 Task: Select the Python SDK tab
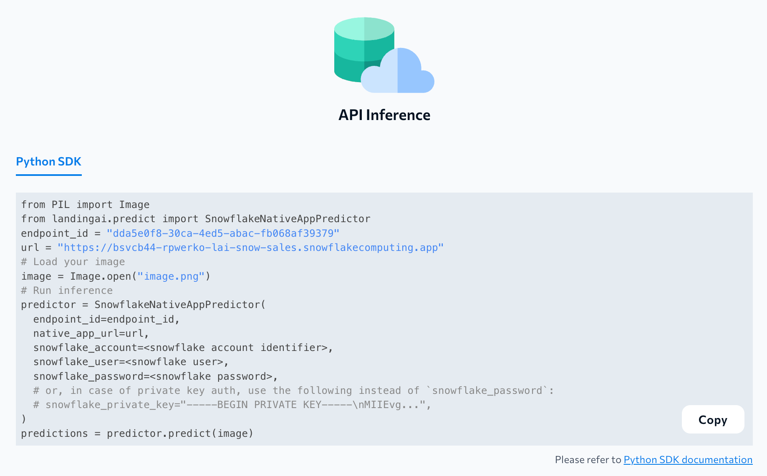(x=48, y=162)
